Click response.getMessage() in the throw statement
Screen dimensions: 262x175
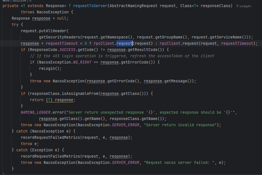pos(168,81)
